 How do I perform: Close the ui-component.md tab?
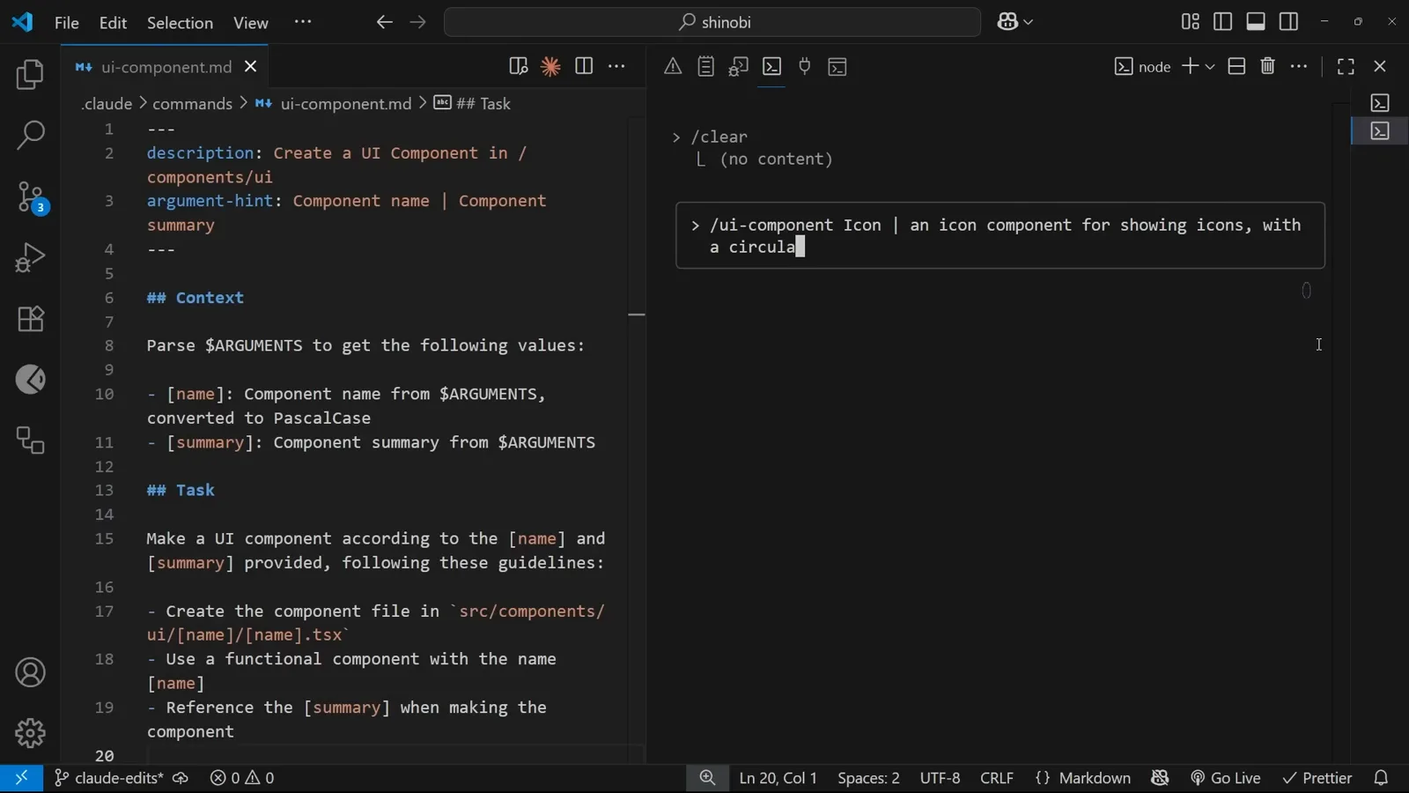pos(250,67)
